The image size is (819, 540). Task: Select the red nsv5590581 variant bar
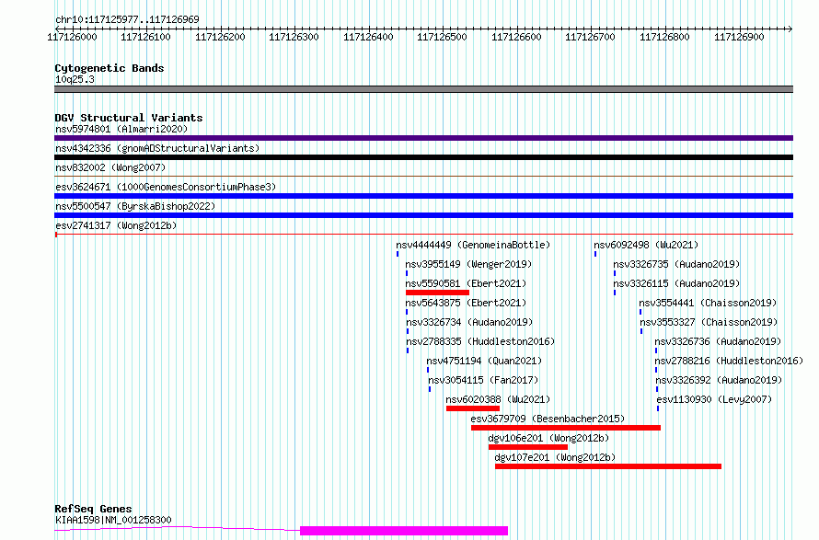[437, 293]
